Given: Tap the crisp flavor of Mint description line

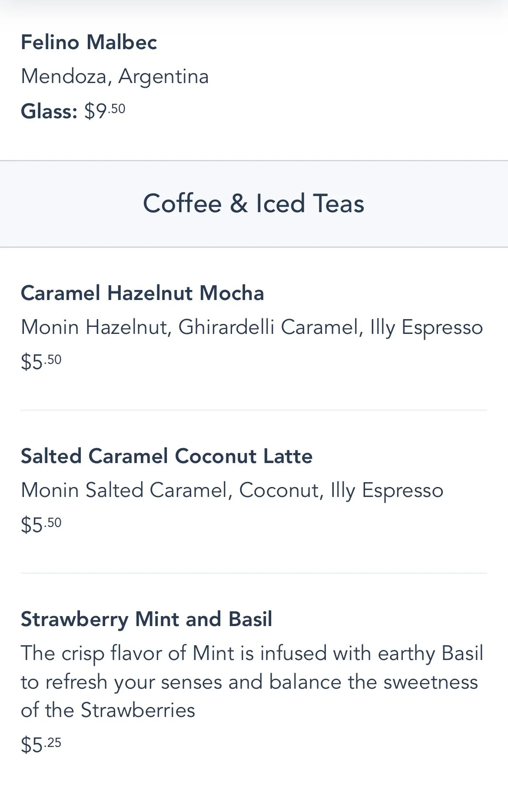Looking at the screenshot, I should tap(252, 653).
